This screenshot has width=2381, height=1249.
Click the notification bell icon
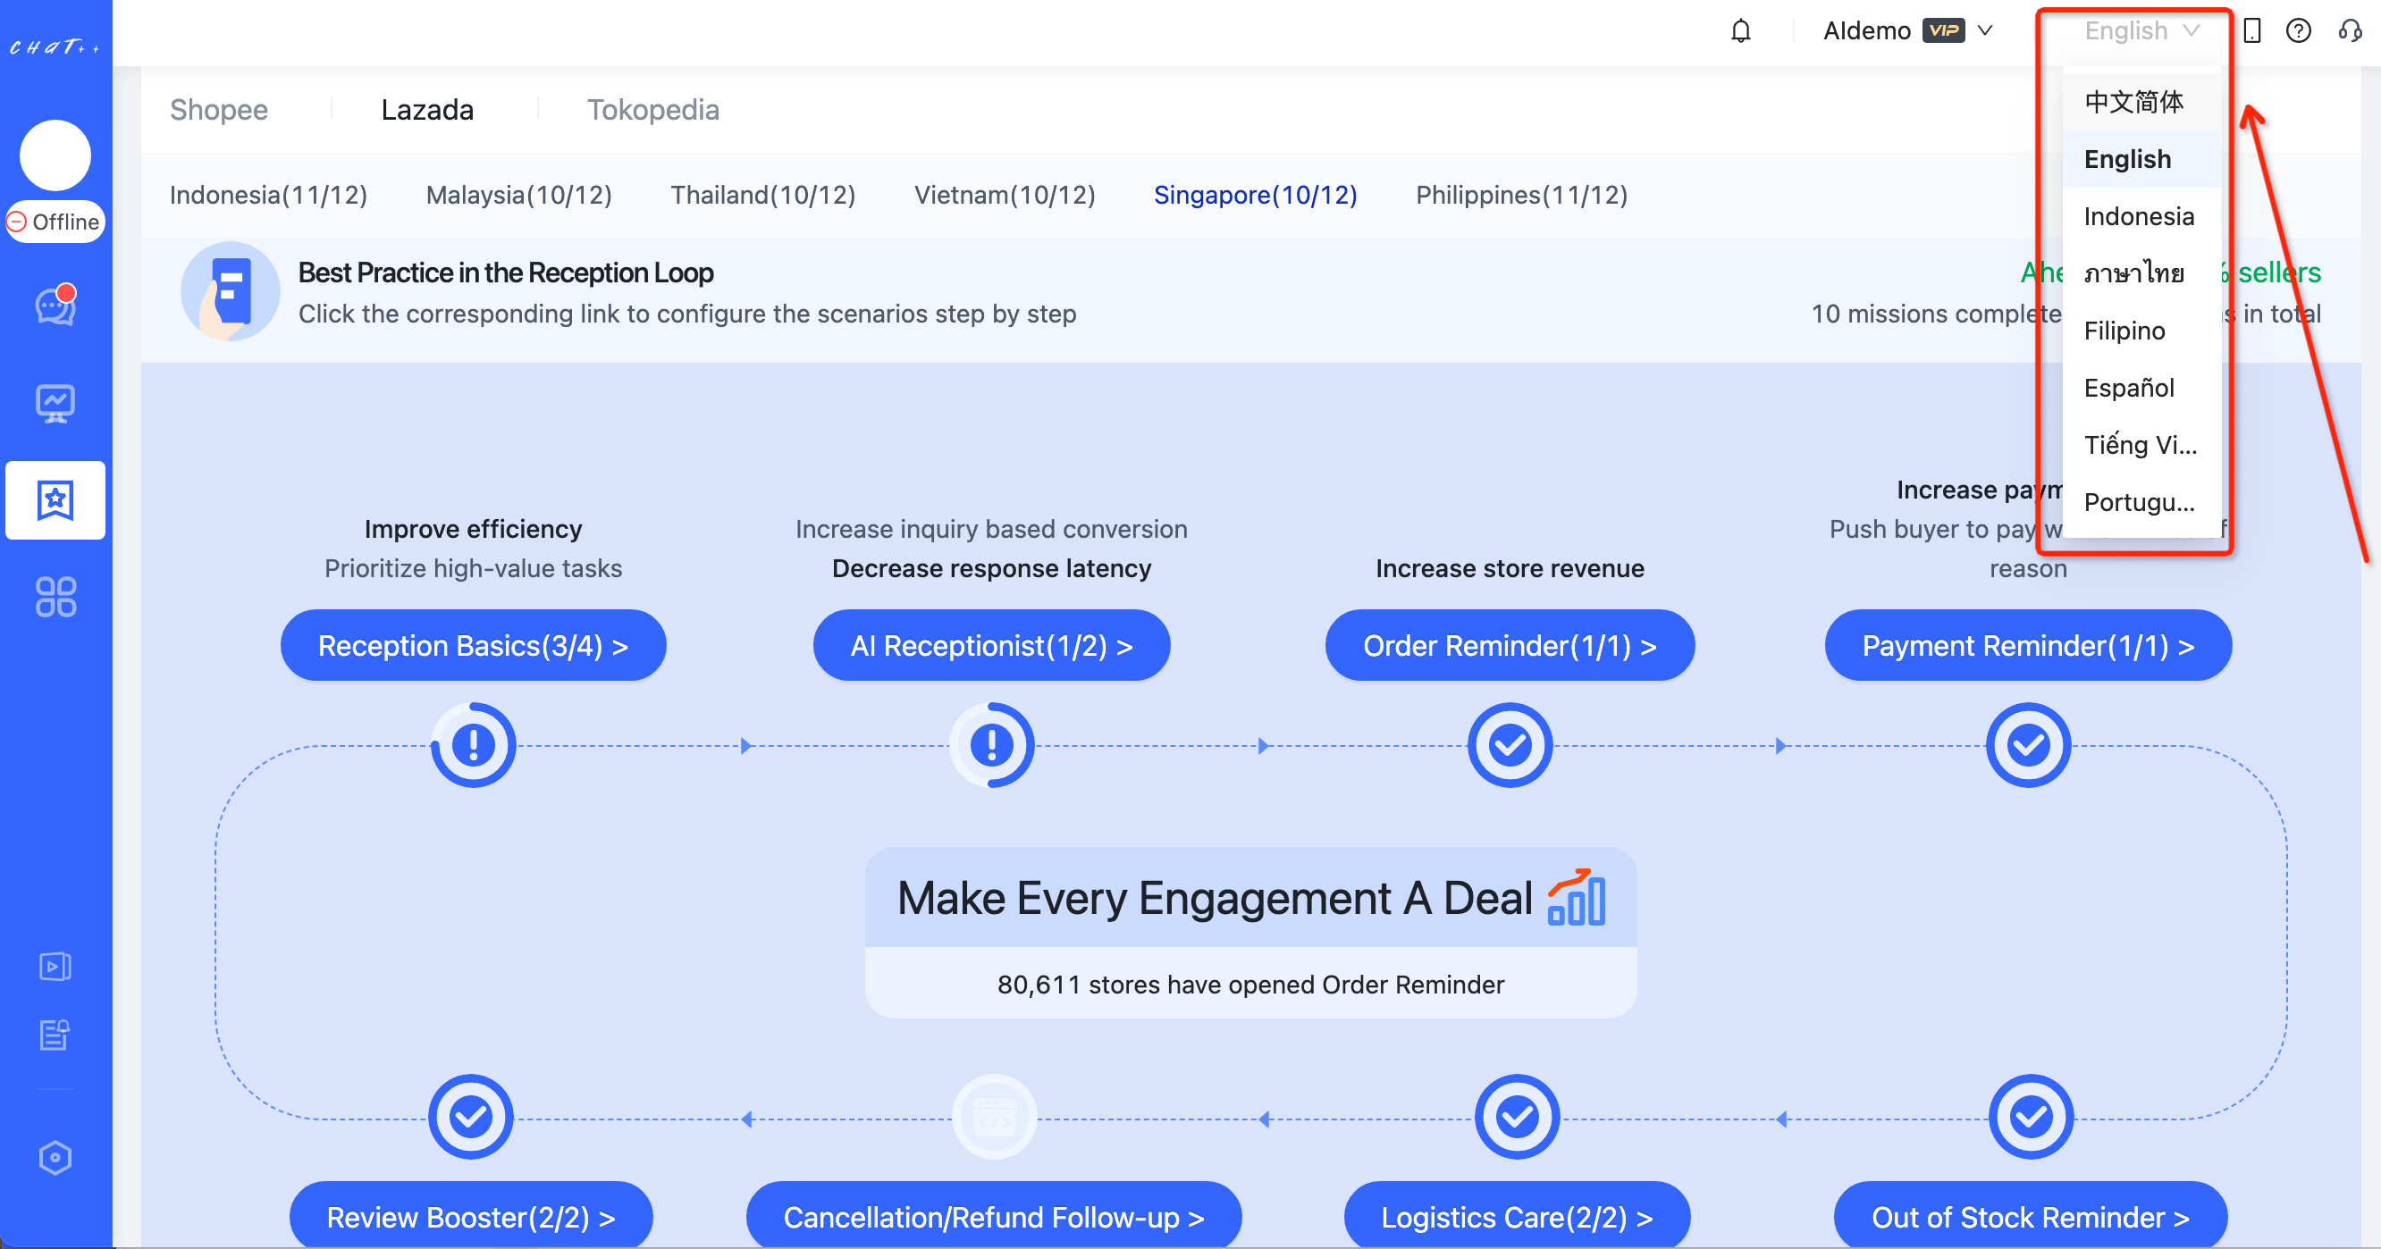pos(1740,31)
